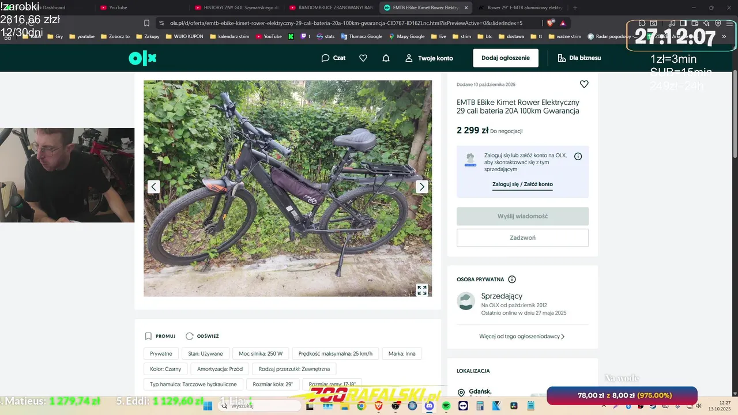Switch to Rower 29" E-MTB aluminiowy tab
738x415 pixels.
pos(519,7)
